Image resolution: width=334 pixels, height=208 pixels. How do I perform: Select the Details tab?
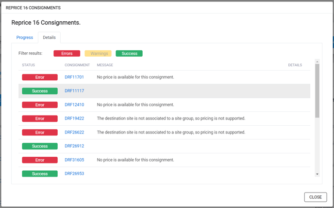[49, 38]
